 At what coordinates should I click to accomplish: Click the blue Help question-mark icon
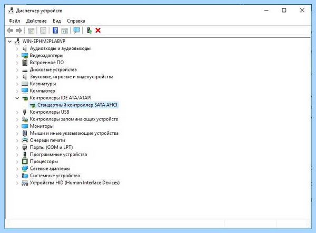point(55,31)
